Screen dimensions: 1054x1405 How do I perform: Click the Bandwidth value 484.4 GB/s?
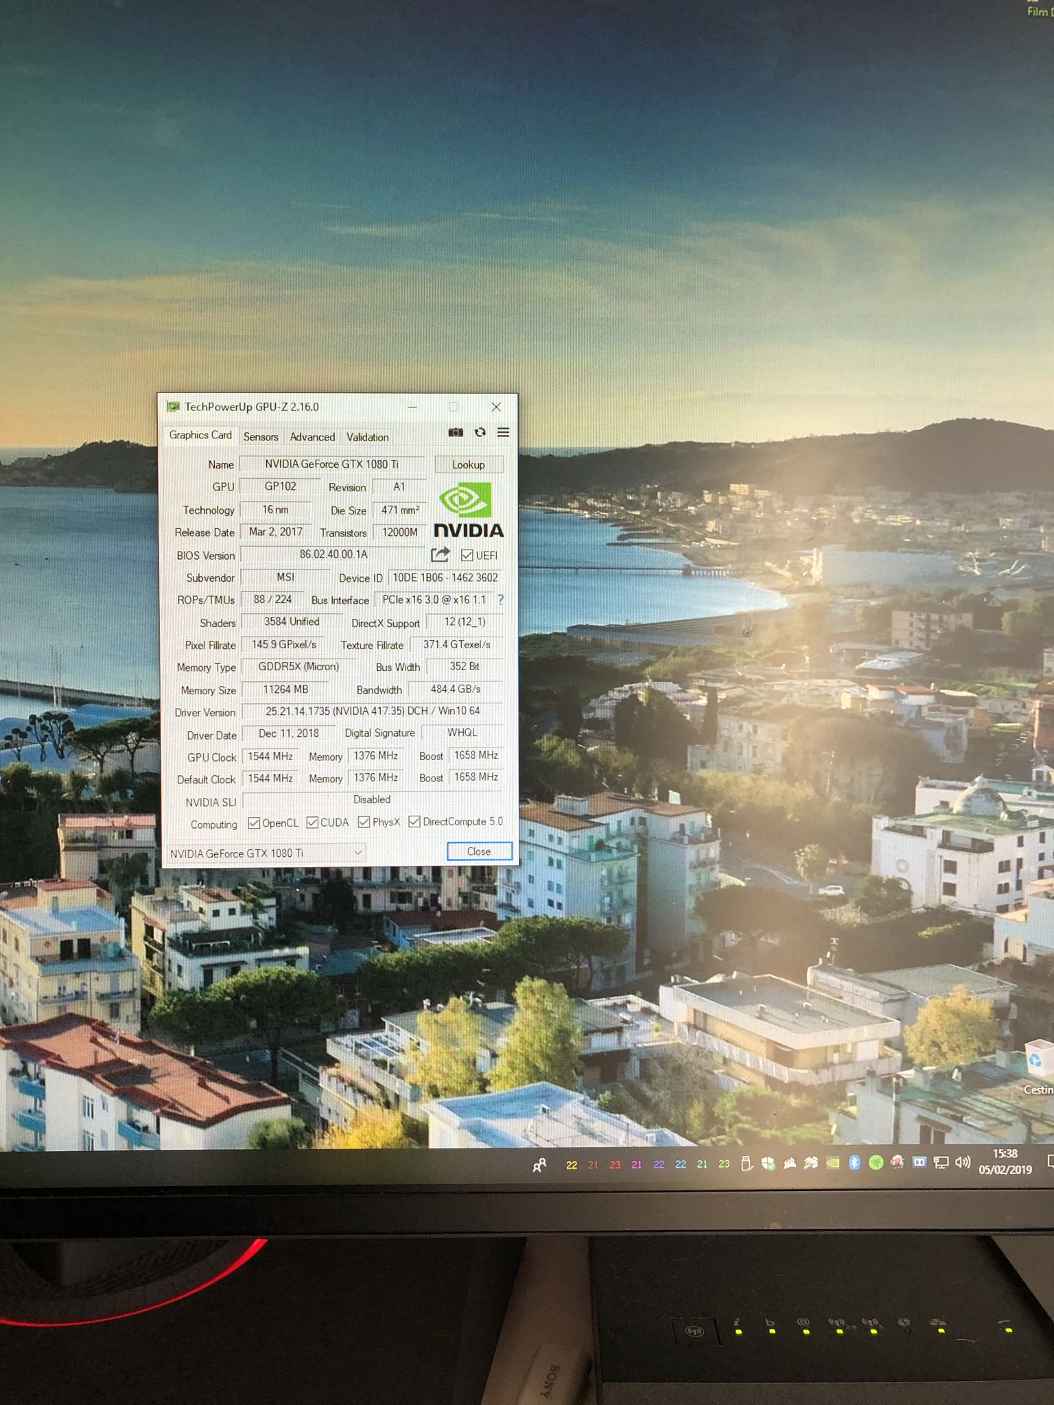[456, 689]
